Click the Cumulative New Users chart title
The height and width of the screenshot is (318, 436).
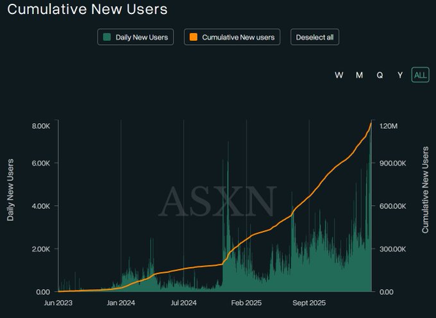point(87,10)
